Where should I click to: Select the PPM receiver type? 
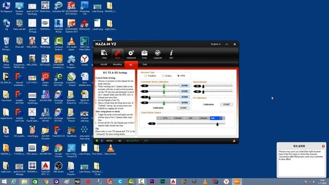tap(181, 76)
